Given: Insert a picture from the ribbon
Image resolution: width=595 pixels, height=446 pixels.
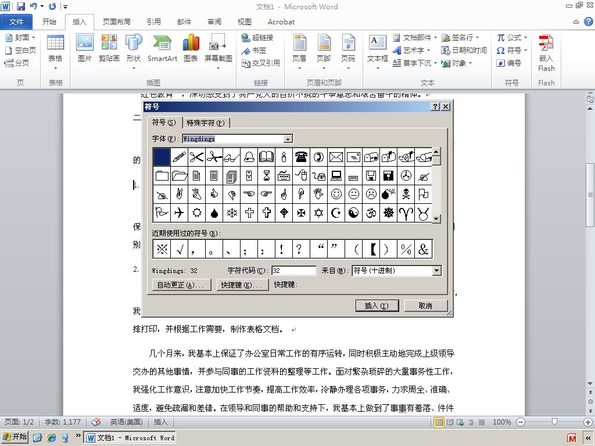Looking at the screenshot, I should click(x=85, y=48).
